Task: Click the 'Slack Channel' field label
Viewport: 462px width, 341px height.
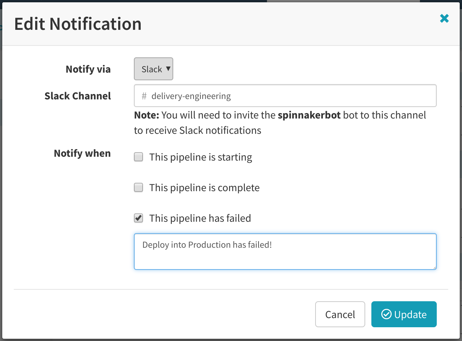Action: [78, 96]
